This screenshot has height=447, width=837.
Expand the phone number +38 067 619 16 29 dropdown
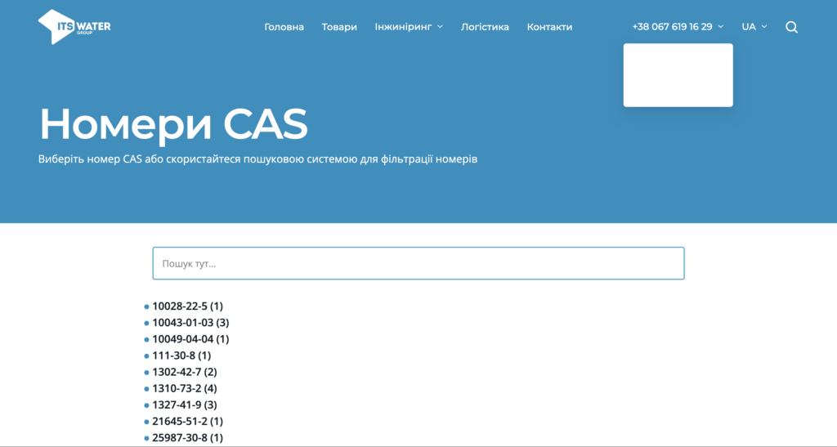(x=678, y=27)
